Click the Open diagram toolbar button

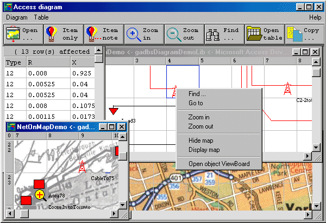pos(23,34)
